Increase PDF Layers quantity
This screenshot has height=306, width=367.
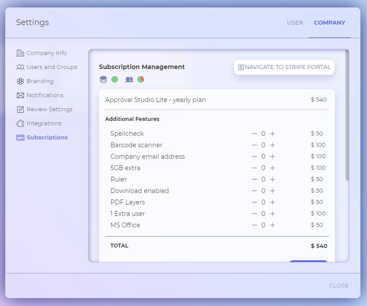pos(272,202)
